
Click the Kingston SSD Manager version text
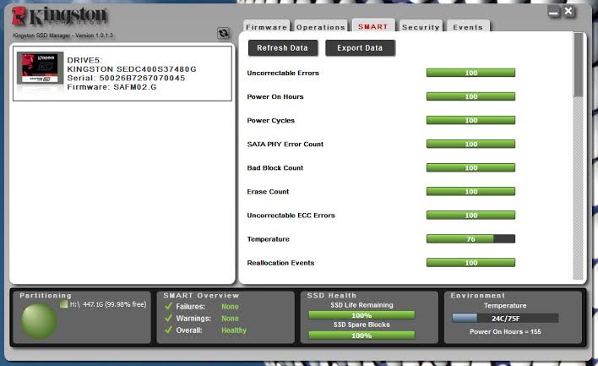pos(63,36)
